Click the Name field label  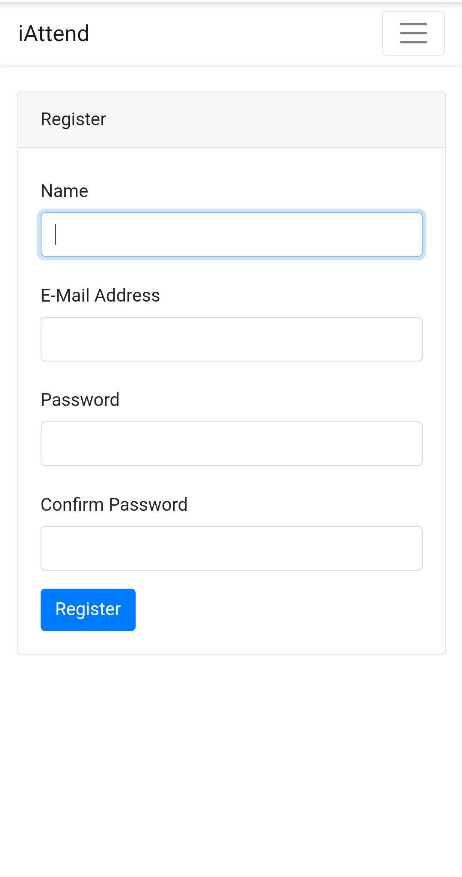65,191
